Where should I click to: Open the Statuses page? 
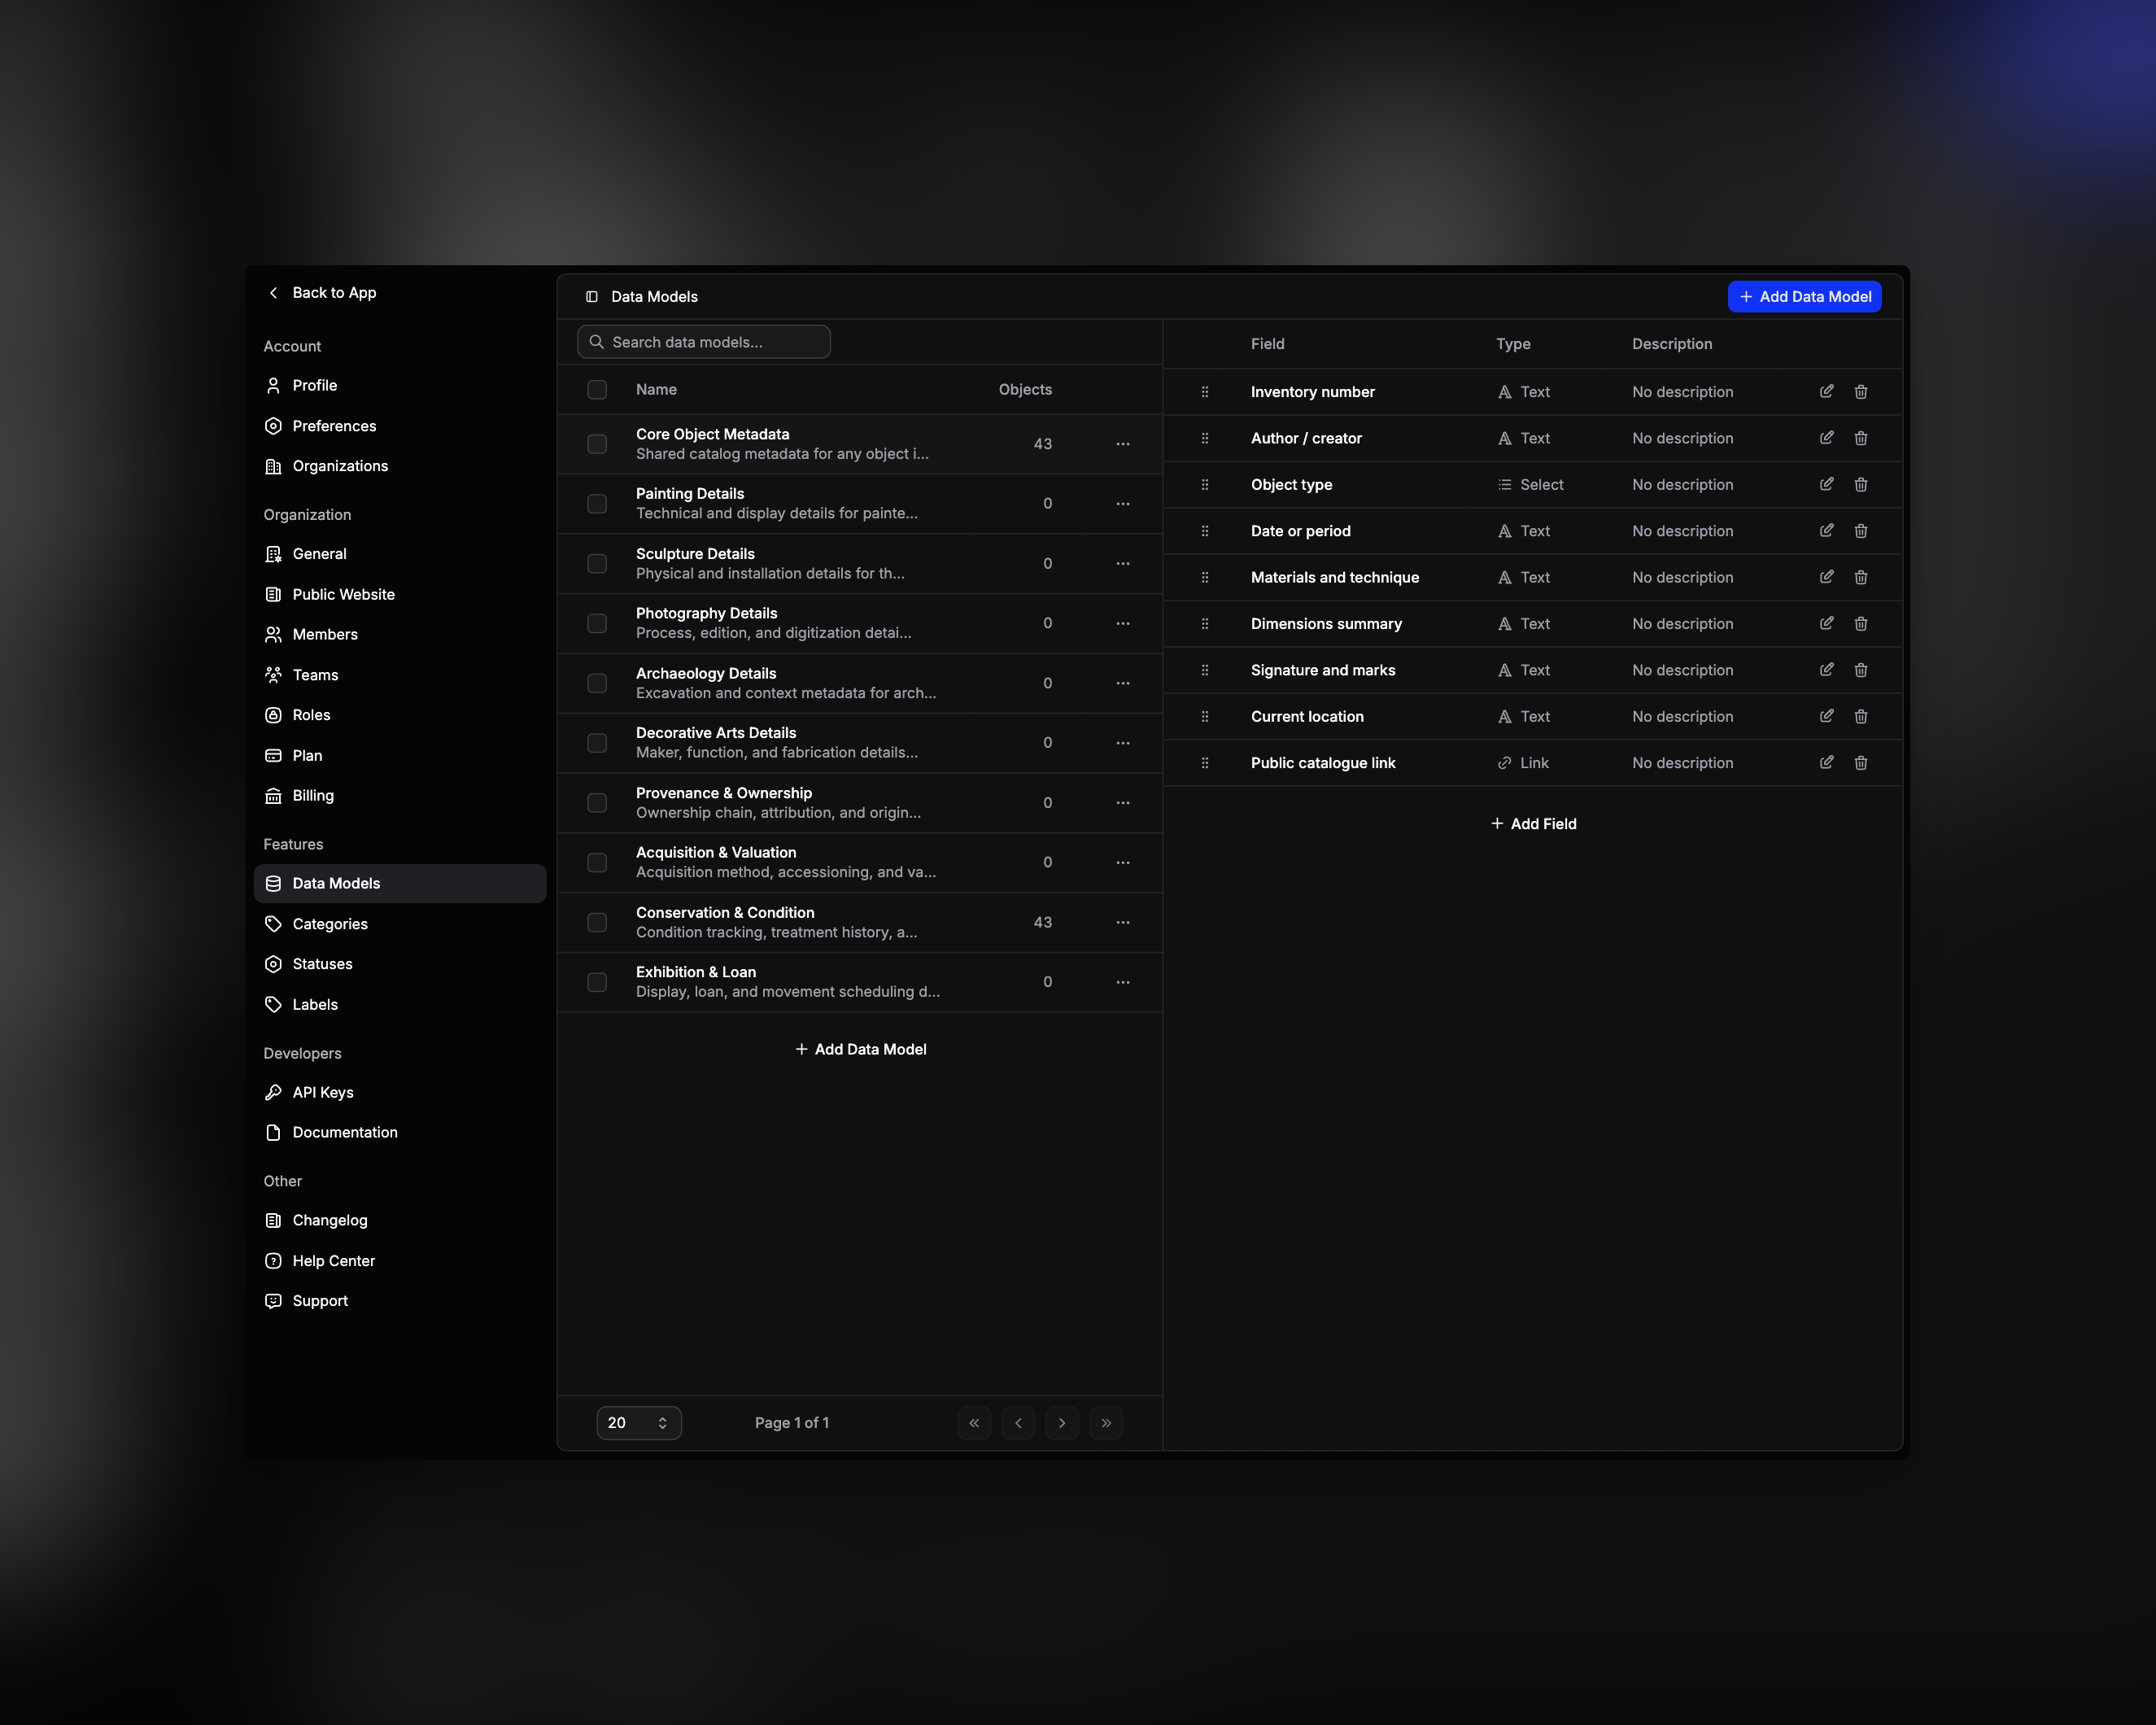click(x=400, y=964)
